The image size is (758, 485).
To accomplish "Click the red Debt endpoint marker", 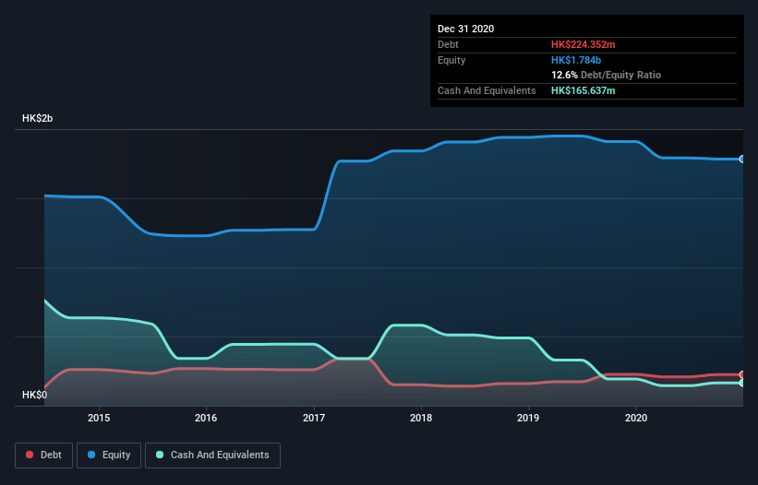I will pos(742,374).
